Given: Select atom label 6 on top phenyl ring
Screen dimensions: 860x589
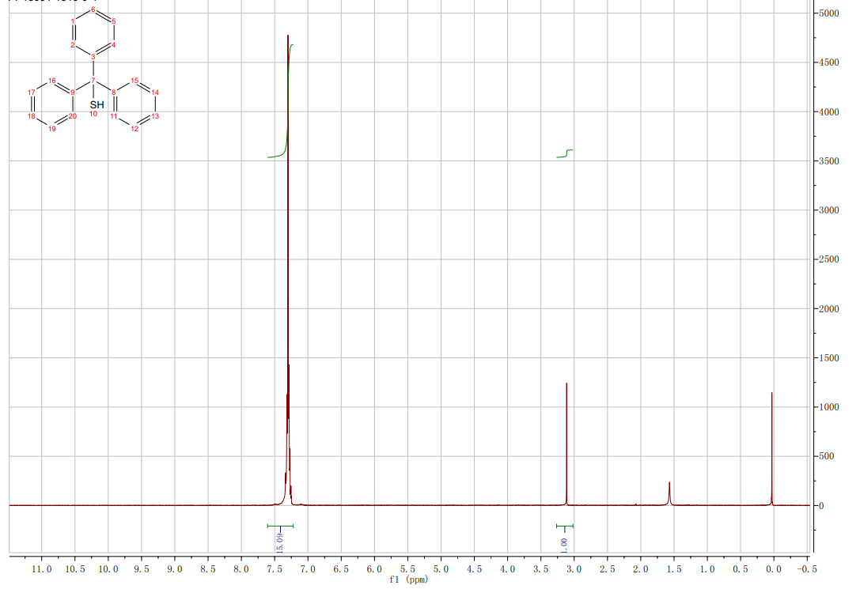Looking at the screenshot, I should (93, 9).
